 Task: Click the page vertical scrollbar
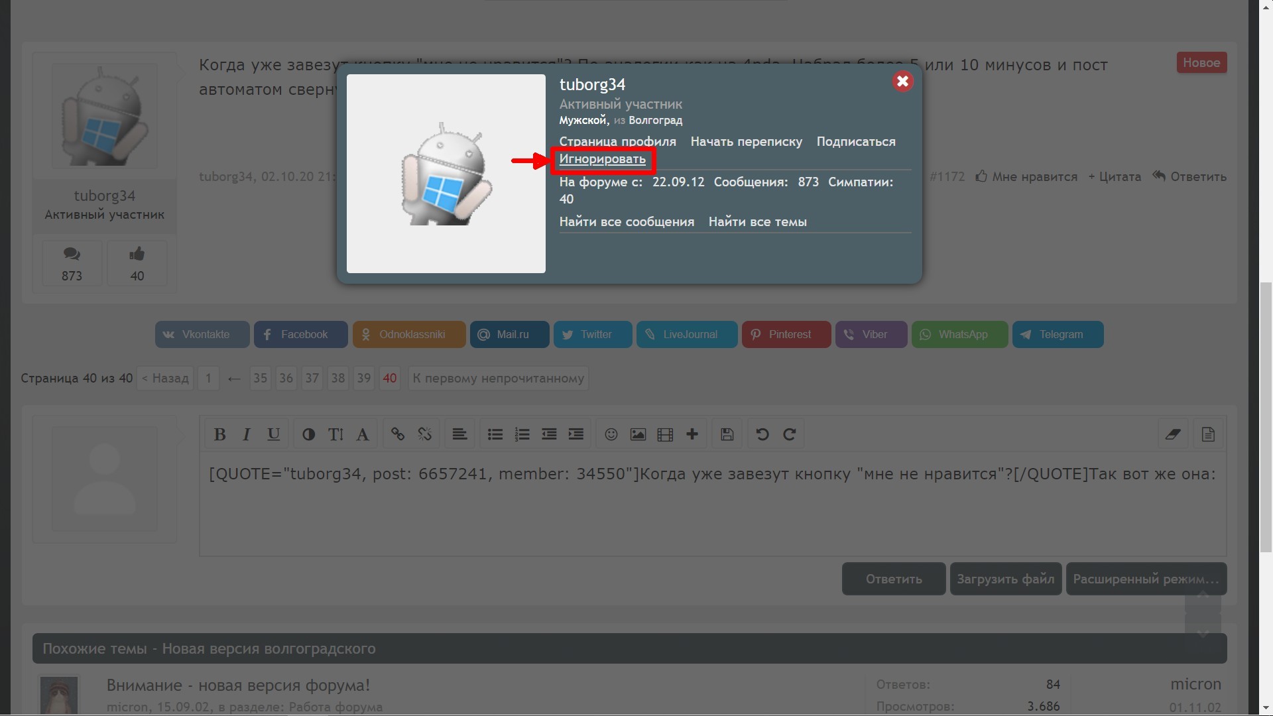(1266, 418)
